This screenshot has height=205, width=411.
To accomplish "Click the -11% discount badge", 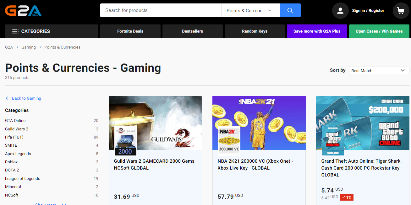I will pyautogui.click(x=347, y=197).
